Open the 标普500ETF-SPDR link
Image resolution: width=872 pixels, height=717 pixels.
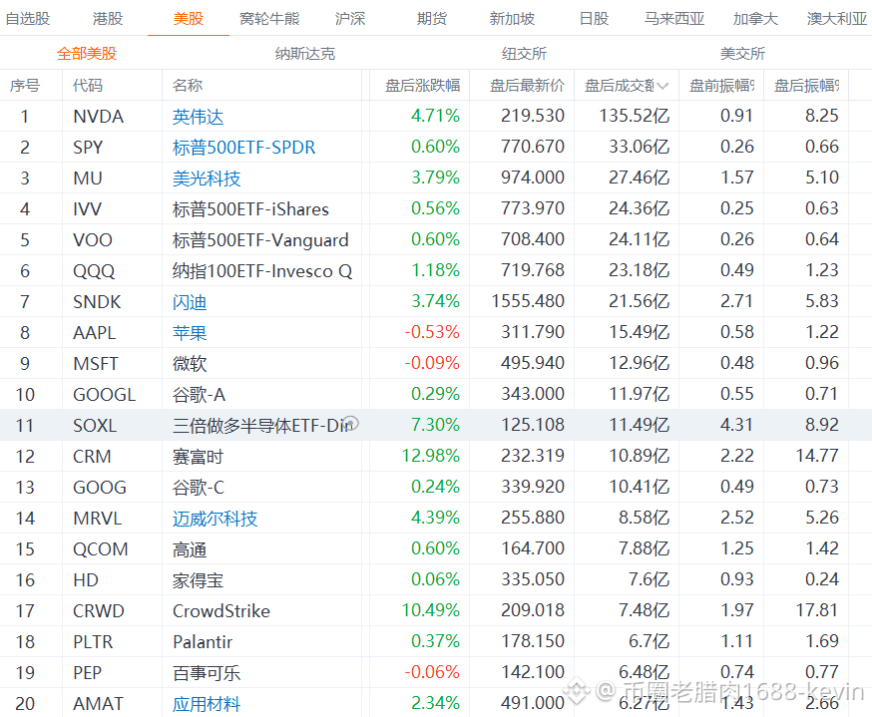(243, 148)
